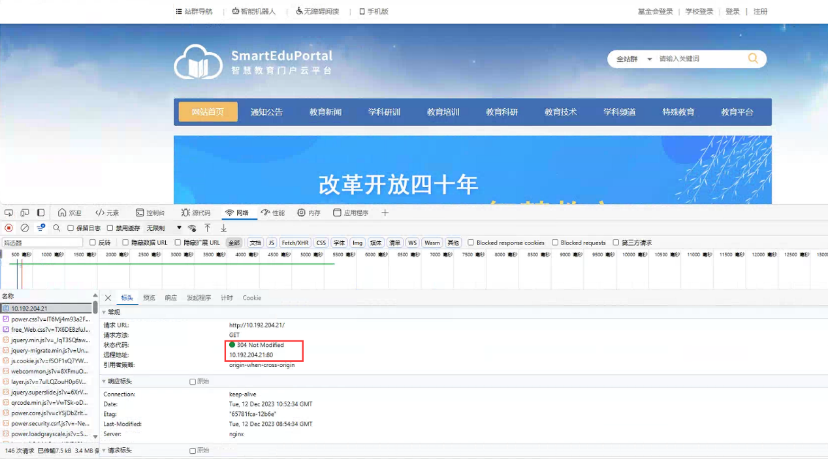This screenshot has width=828, height=459.
Task: Open the 全站群 search scope dropdown
Action: click(634, 59)
